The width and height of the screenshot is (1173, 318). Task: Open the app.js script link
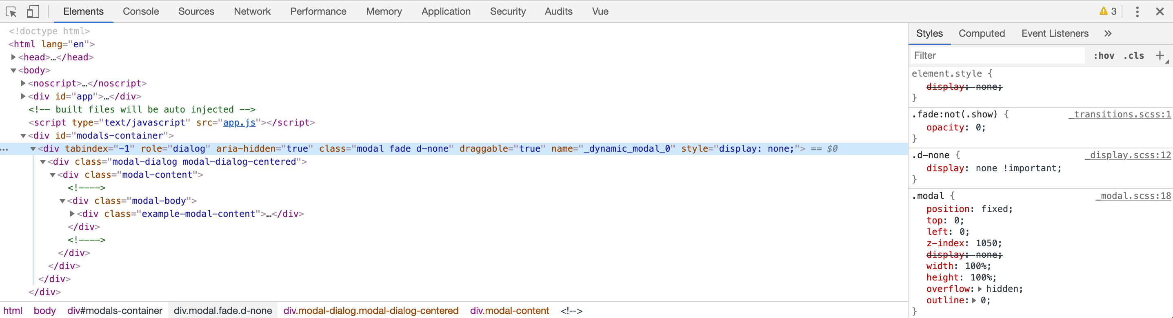point(239,122)
